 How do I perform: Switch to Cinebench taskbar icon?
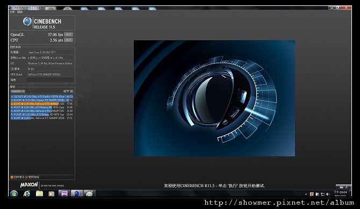[77, 193]
